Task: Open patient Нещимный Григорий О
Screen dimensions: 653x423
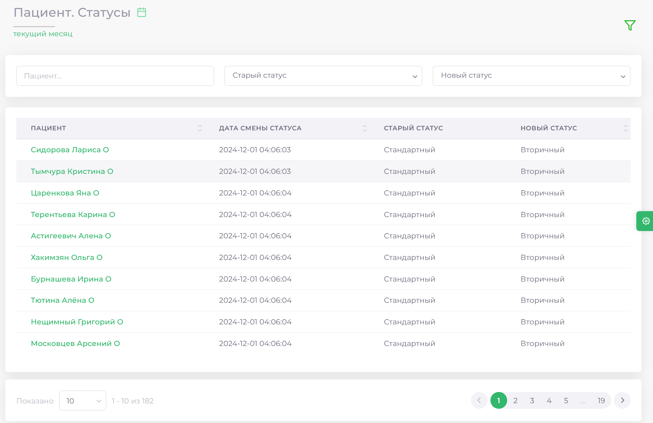Action: click(x=77, y=322)
